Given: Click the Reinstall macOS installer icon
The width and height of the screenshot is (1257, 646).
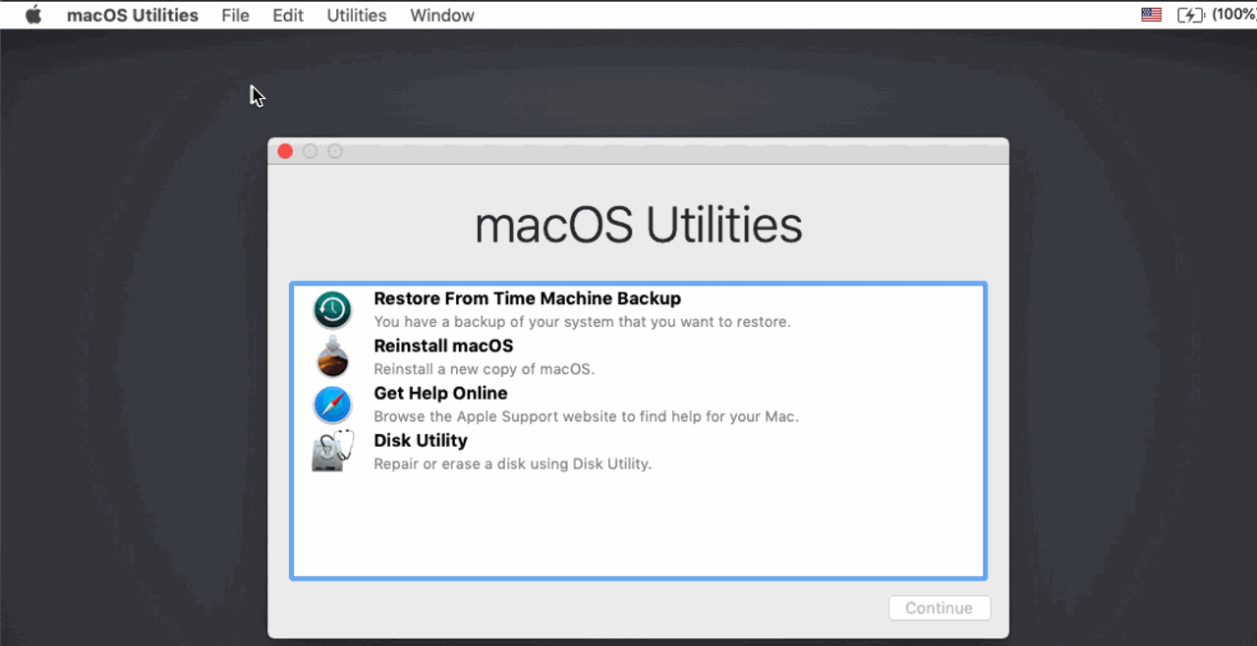Looking at the screenshot, I should 332,356.
